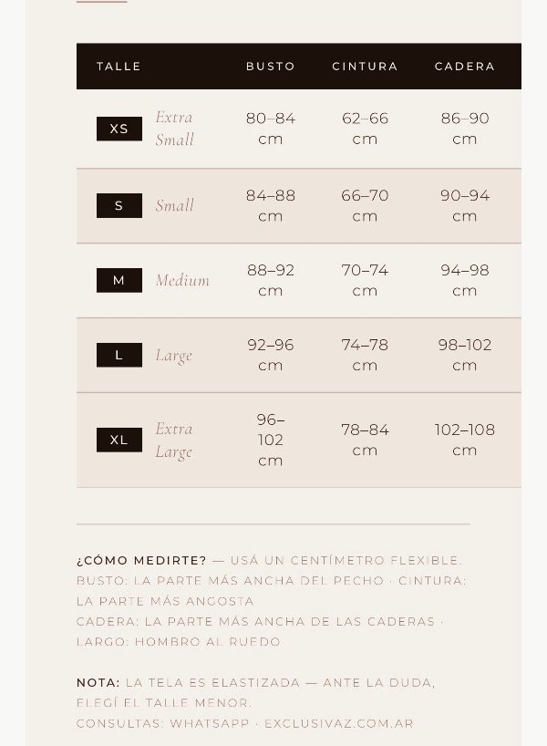Click the 98–102 cm cadera value
Image resolution: width=547 pixels, height=746 pixels.
click(x=465, y=355)
